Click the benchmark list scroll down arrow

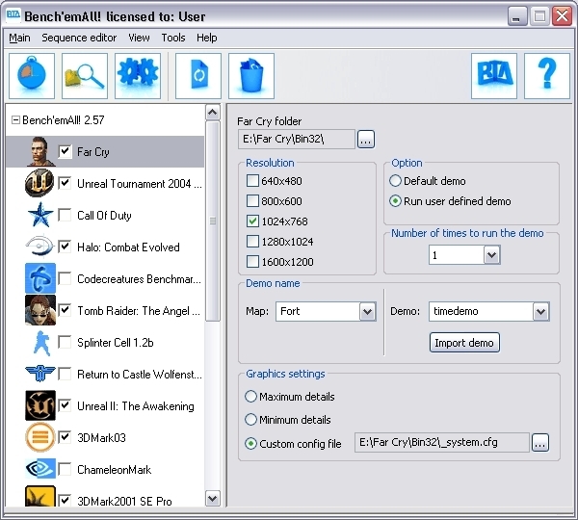[213, 499]
